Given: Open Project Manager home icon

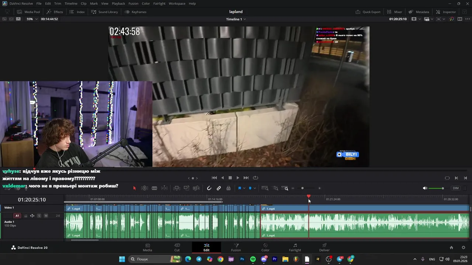Looking at the screenshot, I should tap(451, 248).
